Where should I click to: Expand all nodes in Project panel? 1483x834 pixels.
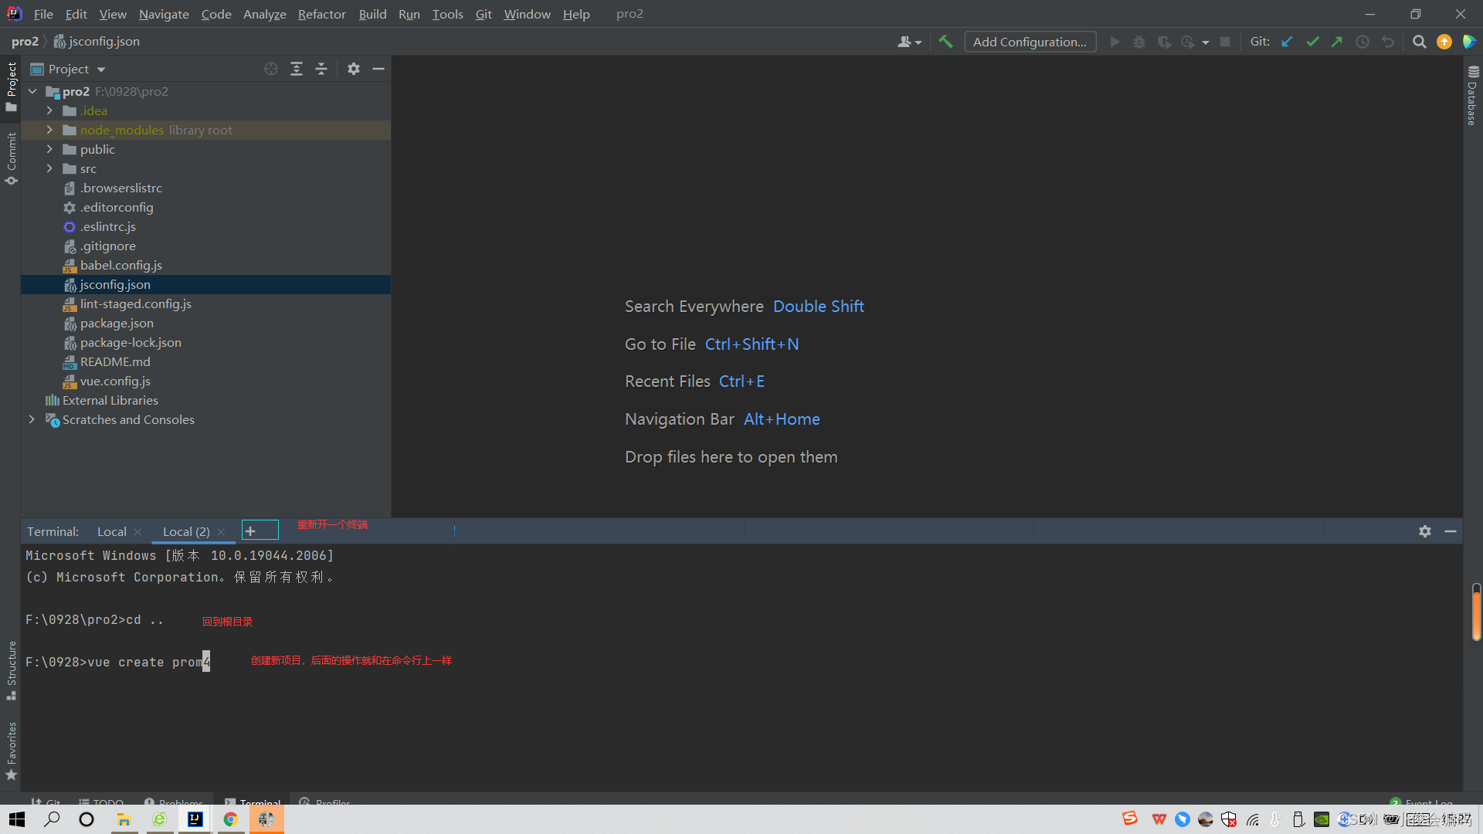click(x=297, y=69)
